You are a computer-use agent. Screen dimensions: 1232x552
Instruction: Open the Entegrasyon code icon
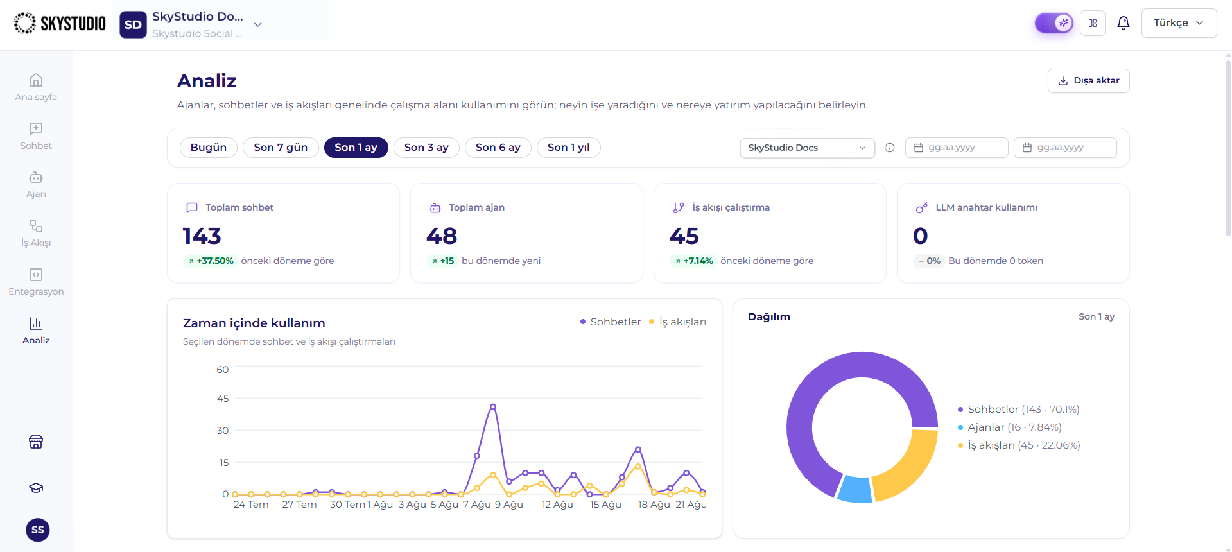36,275
